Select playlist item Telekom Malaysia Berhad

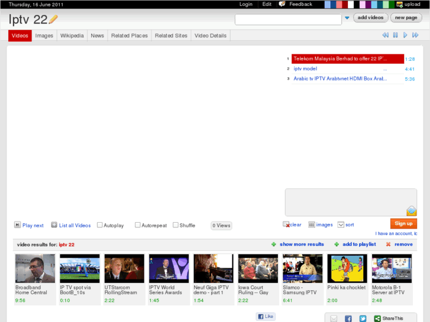coord(348,58)
